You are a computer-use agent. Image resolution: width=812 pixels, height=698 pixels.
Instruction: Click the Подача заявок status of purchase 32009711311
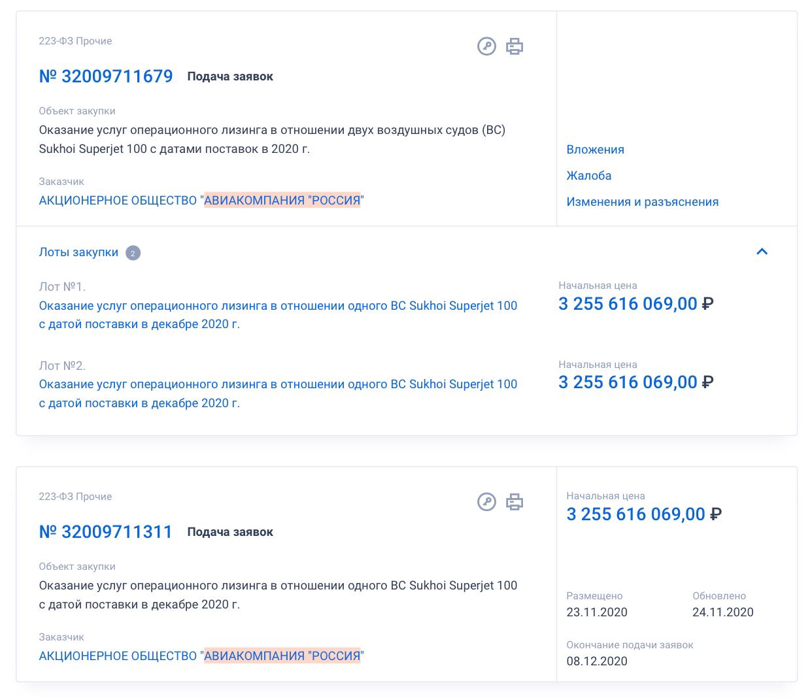coord(230,532)
